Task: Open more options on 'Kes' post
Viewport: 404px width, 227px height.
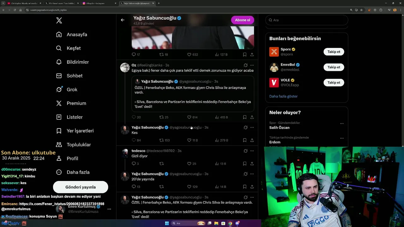Action: tap(252, 127)
